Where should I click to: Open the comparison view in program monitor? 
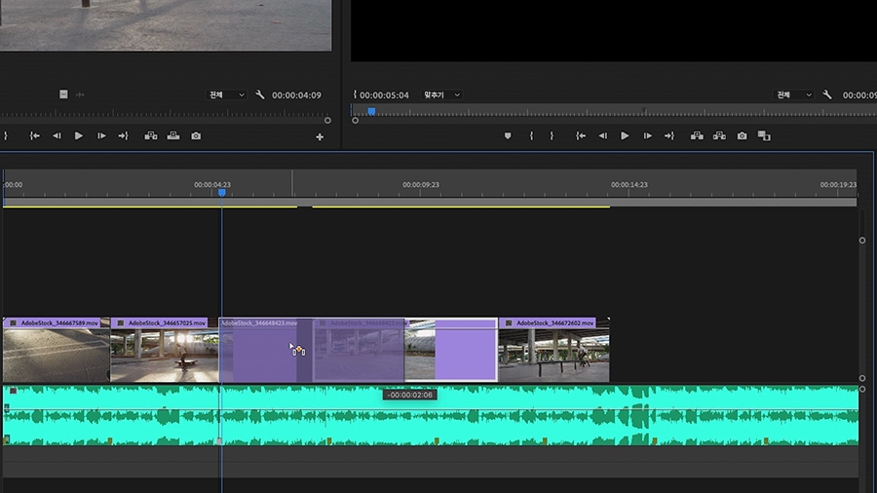tap(764, 136)
